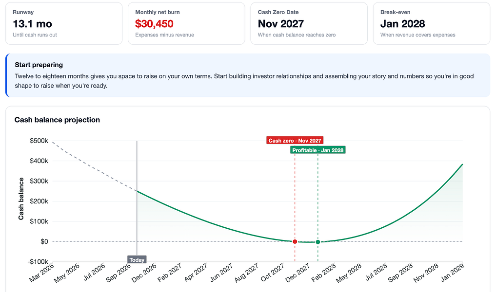Click the "Mar 2026" x-axis label
The height and width of the screenshot is (292, 496).
tap(41, 273)
